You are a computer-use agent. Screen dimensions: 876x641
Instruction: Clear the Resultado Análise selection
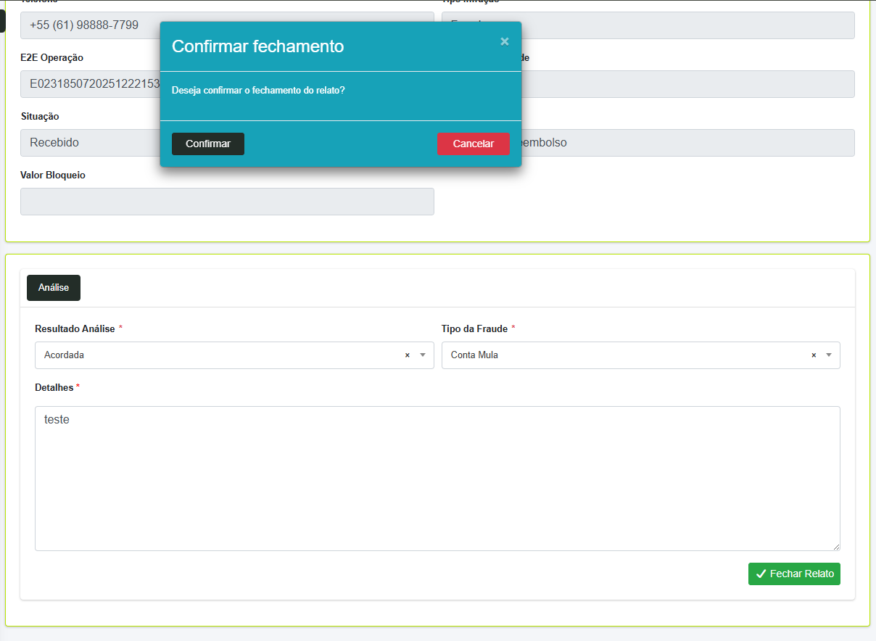pyautogui.click(x=407, y=355)
